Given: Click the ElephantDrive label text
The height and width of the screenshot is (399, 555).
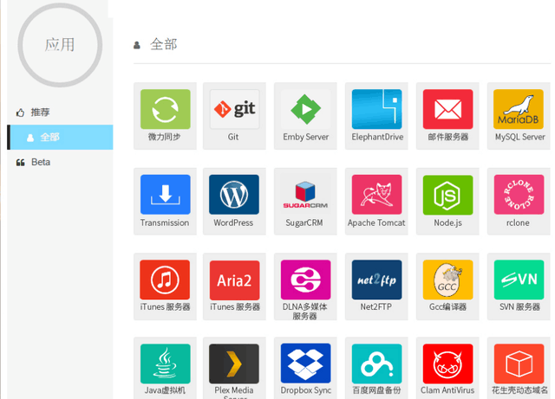Looking at the screenshot, I should click(377, 137).
